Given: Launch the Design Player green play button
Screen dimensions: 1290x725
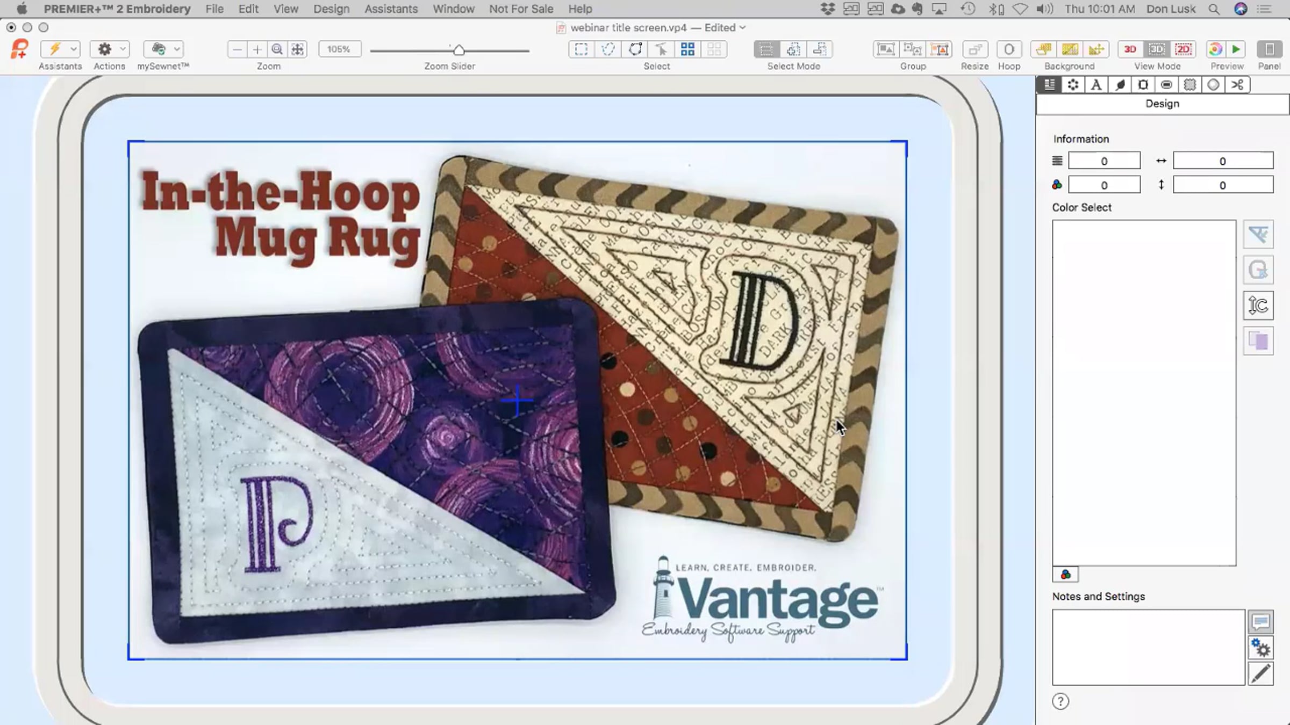Looking at the screenshot, I should [x=1236, y=49].
